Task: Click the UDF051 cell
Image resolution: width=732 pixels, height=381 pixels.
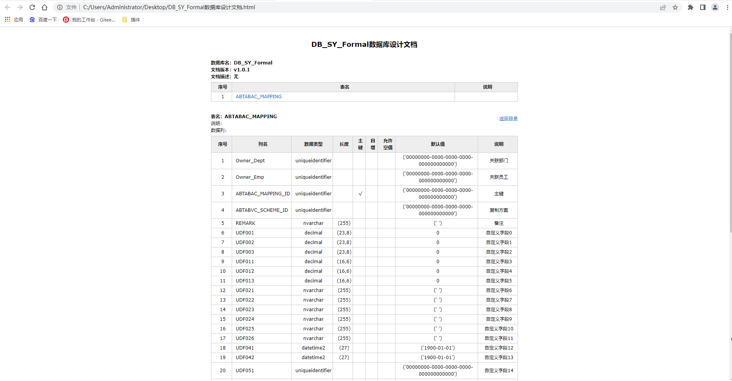Action: tap(262, 371)
